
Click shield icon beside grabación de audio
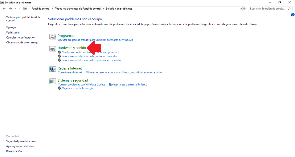click(59, 56)
